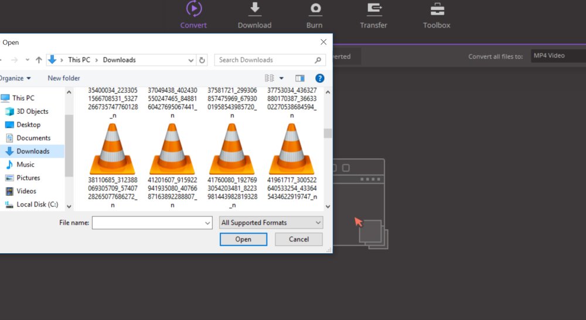
Task: Open the Transfer section
Action: point(373,15)
